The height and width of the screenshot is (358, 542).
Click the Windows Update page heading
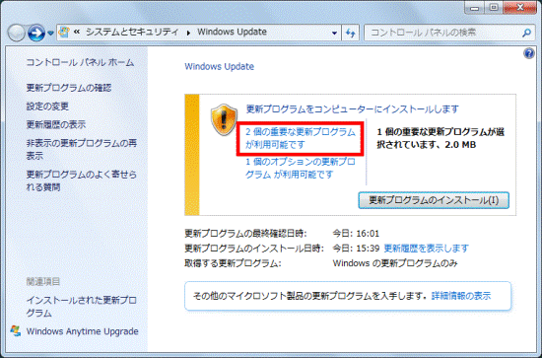tap(219, 66)
